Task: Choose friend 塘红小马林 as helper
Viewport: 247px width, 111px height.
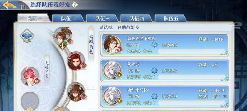Action: click(165, 96)
